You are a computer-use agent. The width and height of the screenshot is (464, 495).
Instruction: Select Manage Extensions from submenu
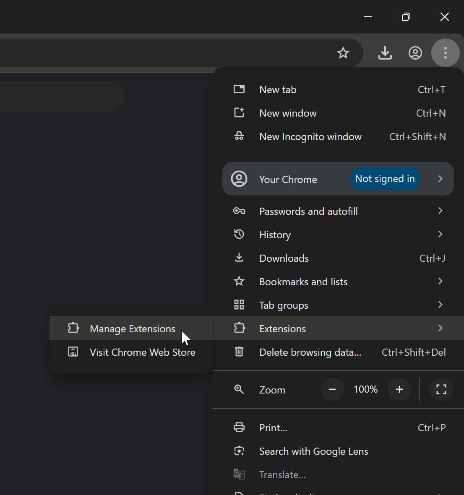point(132,328)
